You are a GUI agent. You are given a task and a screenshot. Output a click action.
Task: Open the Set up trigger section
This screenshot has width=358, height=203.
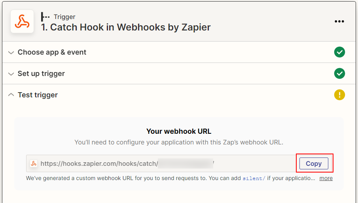pos(41,74)
